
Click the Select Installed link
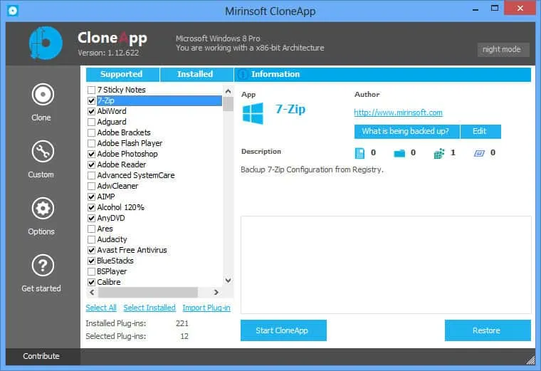click(x=149, y=308)
